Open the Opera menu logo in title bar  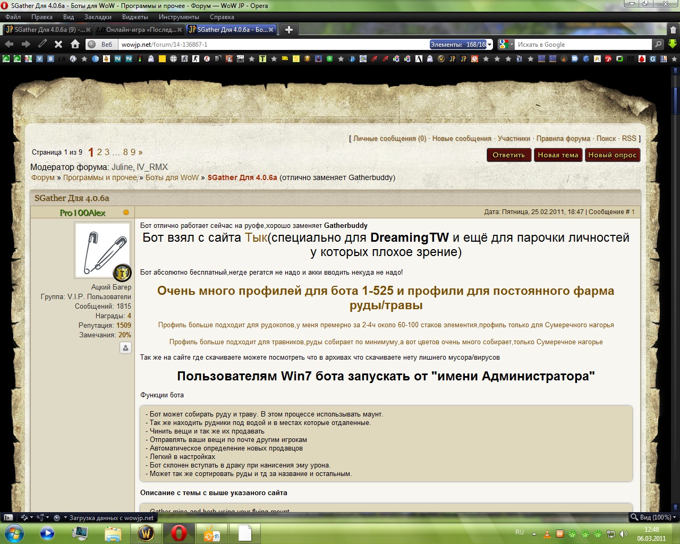pyautogui.click(x=4, y=5)
